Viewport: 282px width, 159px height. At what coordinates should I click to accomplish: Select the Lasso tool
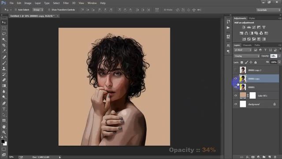coord(4,34)
